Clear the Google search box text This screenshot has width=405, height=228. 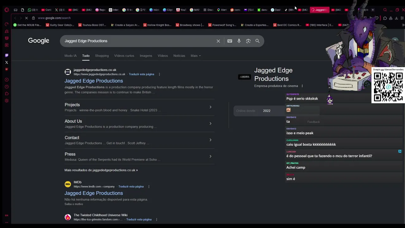click(218, 41)
